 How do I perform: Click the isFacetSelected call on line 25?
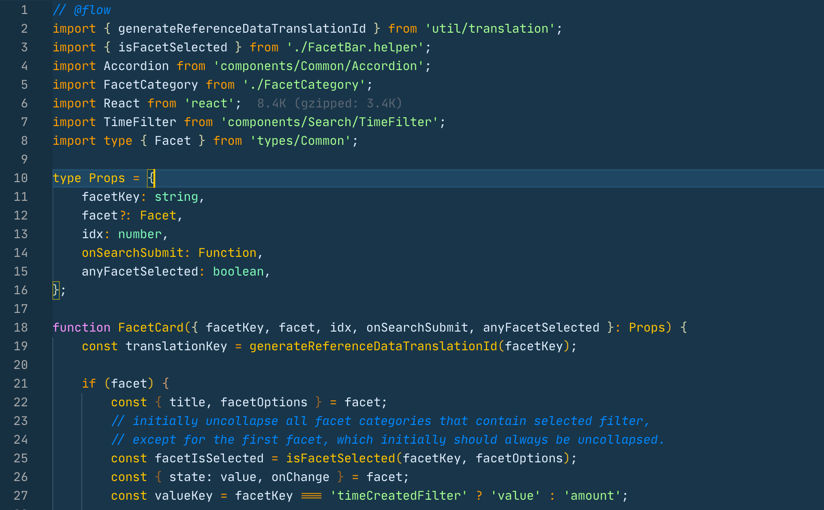(x=340, y=458)
